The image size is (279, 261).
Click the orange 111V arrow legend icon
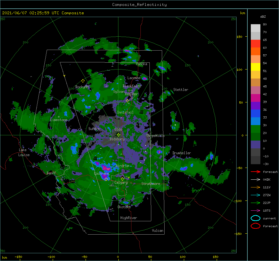[x=255, y=187]
